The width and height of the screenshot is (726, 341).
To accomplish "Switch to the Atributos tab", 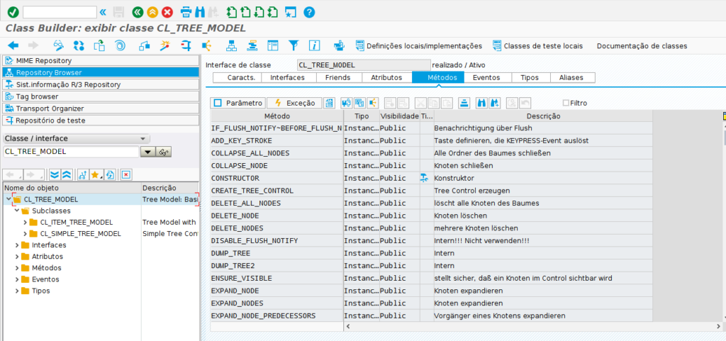I will click(386, 77).
